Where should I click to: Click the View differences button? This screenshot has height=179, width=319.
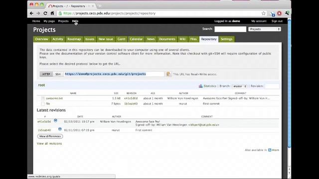pos(50,136)
